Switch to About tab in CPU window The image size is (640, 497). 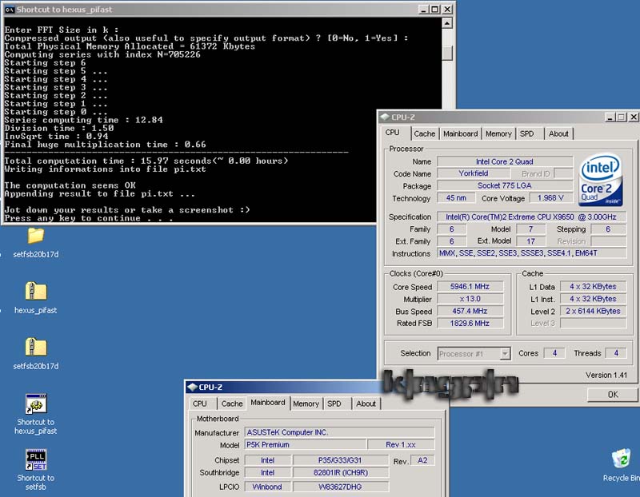558,133
